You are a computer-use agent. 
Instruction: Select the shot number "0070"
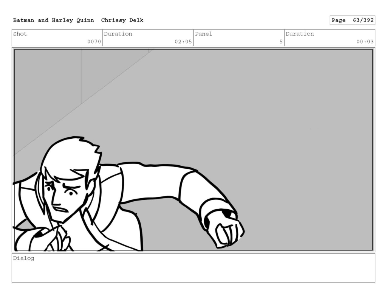click(94, 42)
